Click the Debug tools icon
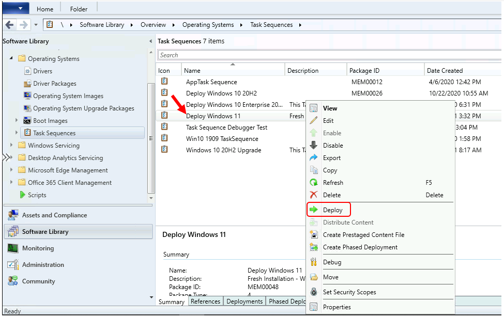Viewport: 504px width, 318px height. (x=313, y=262)
